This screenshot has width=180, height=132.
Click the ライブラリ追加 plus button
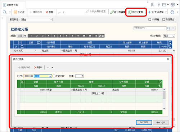[x=156, y=12]
